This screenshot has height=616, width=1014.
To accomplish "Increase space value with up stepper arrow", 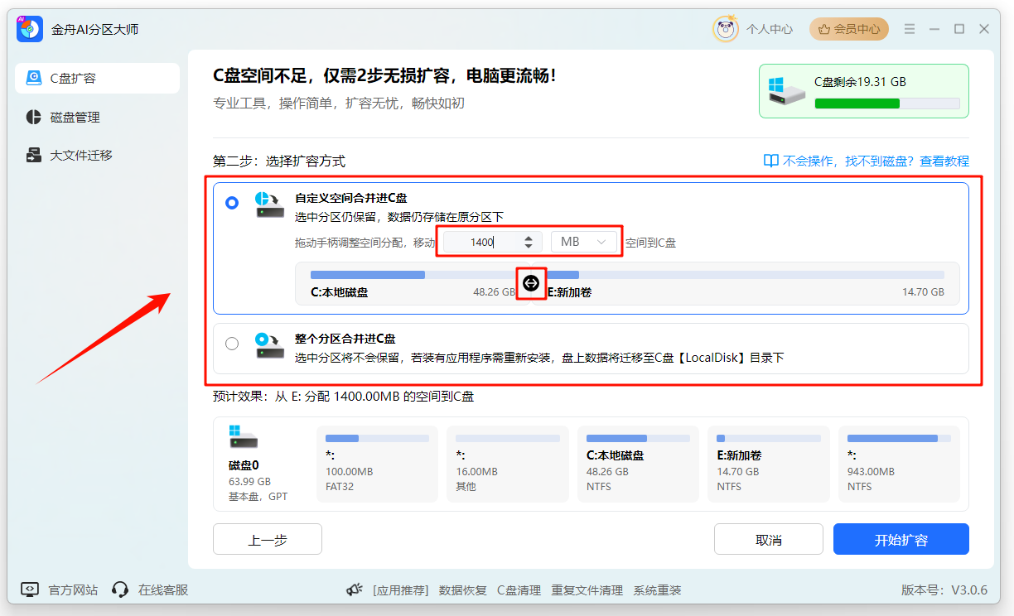I will [529, 238].
